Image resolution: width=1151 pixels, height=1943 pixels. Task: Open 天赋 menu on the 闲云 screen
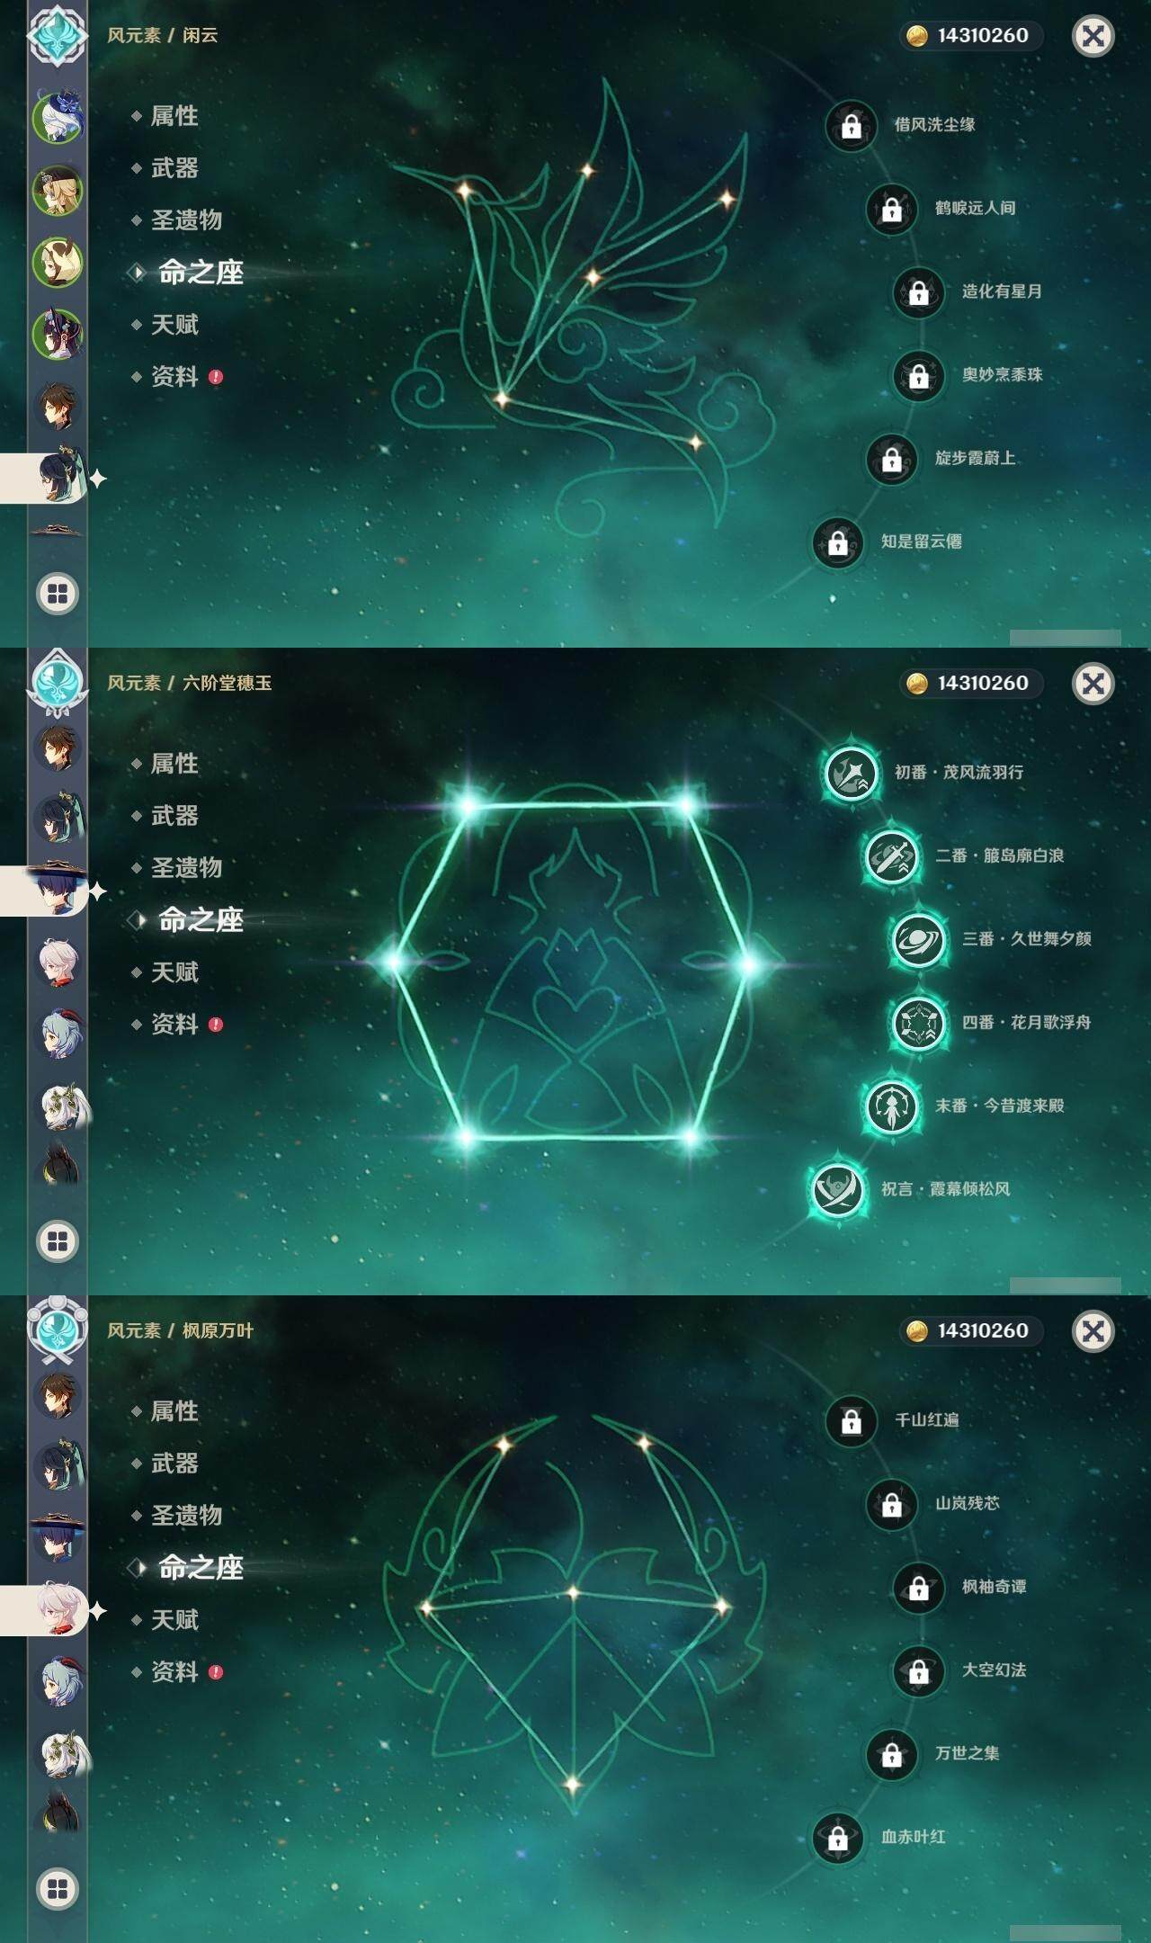pos(174,325)
